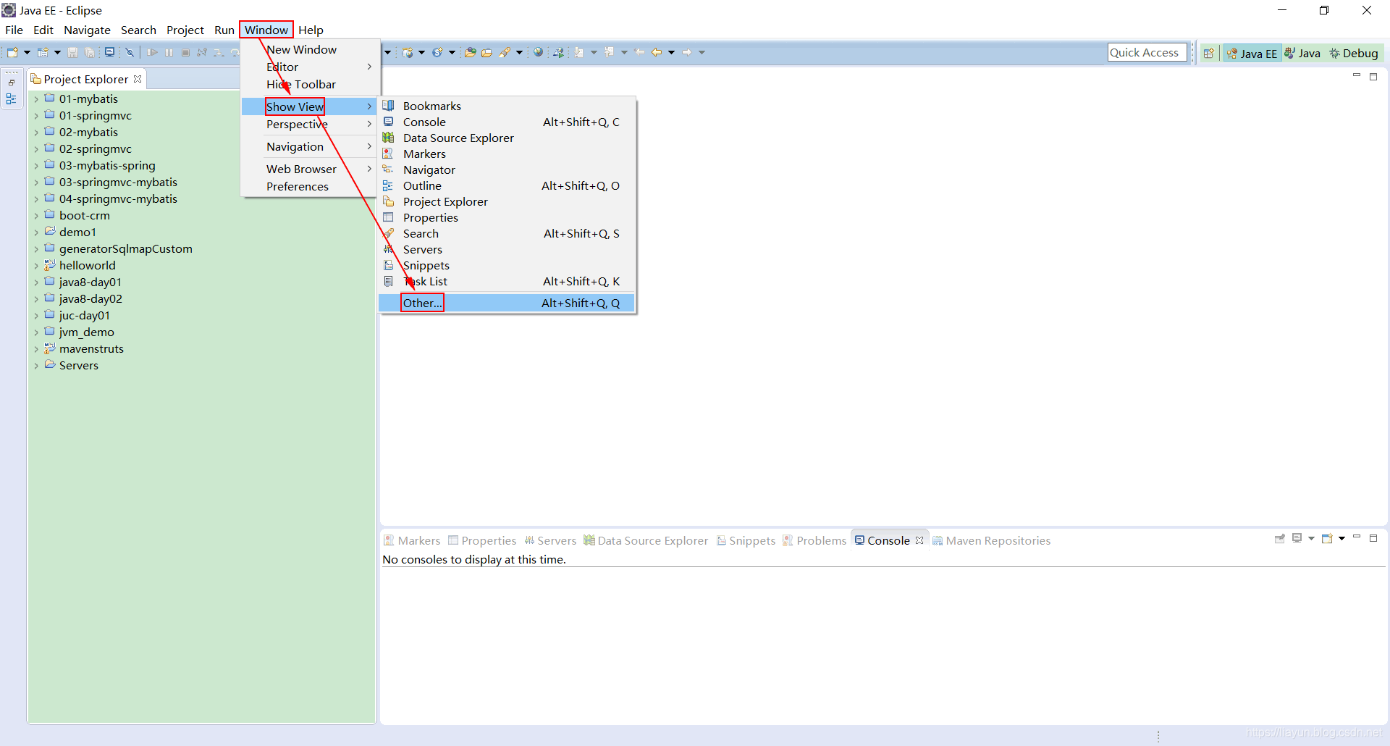Click the Open Perspective icon
Viewport: 1390px width, 746px height.
(x=1208, y=53)
